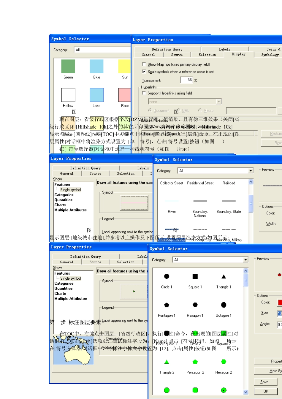282x399 pixels.
Task: Select the Rose fill symbol
Action: click(x=124, y=95)
